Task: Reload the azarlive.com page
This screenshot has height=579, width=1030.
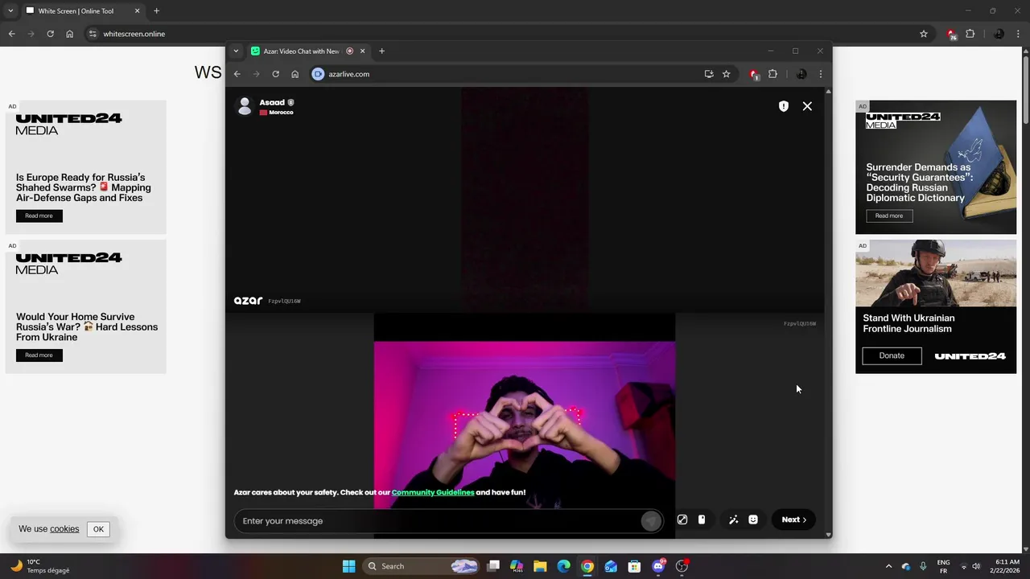Action: pos(275,74)
